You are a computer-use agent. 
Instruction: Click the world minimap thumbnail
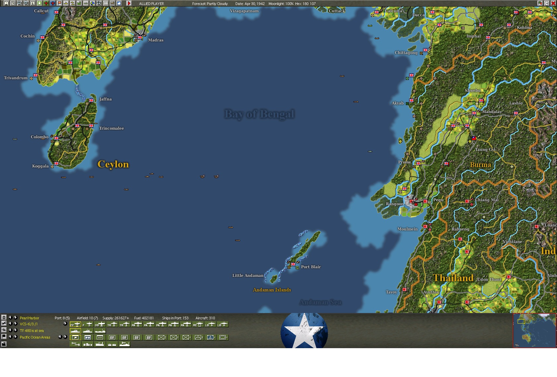tap(535, 331)
